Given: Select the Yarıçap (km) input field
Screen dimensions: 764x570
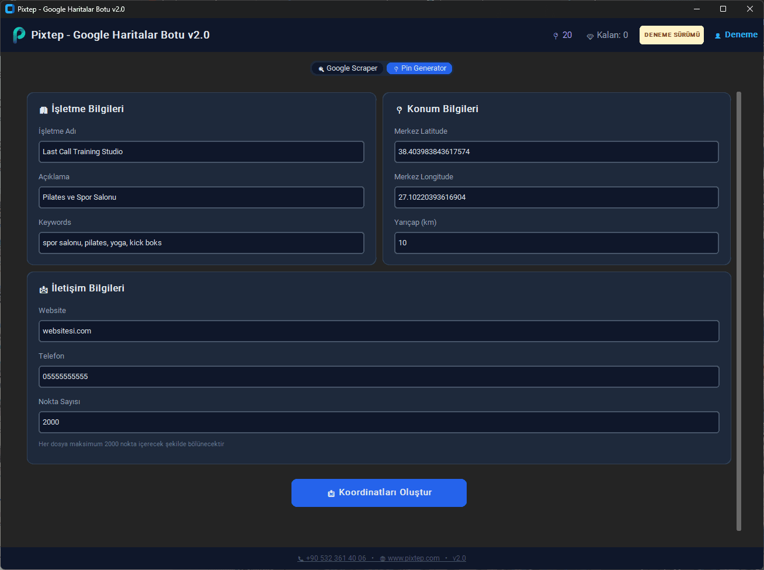Looking at the screenshot, I should tap(556, 243).
